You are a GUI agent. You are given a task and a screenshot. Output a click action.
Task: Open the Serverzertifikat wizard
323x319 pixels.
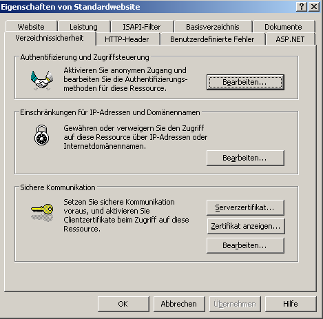[x=245, y=207]
